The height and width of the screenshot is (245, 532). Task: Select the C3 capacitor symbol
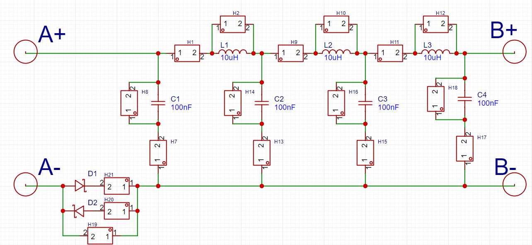click(365, 103)
